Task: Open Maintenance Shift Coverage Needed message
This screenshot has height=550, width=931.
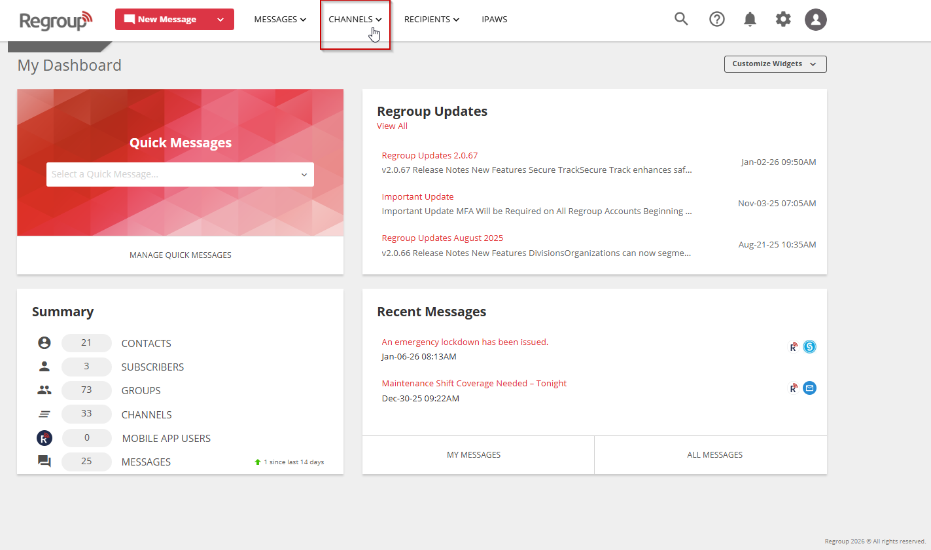Action: click(474, 384)
